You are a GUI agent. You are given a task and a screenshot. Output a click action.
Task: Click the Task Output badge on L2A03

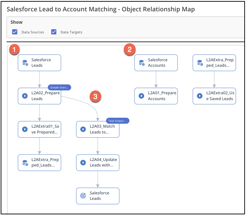click(x=118, y=121)
